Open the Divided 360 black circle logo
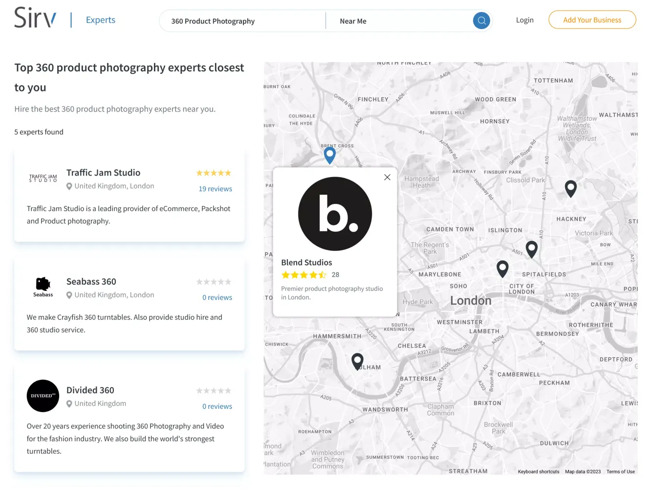This screenshot has width=652, height=489. click(x=43, y=396)
